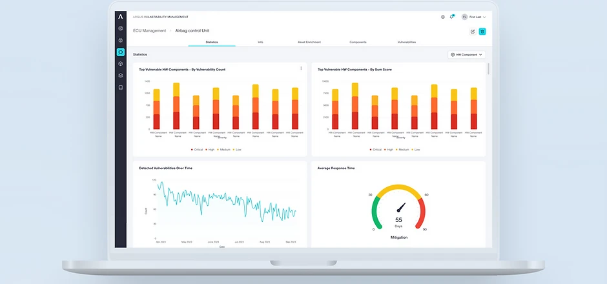Toggle Medium legend in Vulnerability Count chart

click(224, 149)
